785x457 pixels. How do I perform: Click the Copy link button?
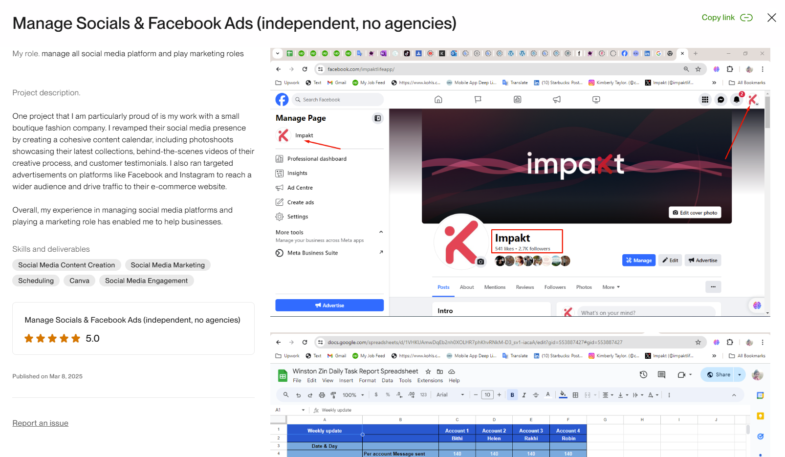[727, 18]
